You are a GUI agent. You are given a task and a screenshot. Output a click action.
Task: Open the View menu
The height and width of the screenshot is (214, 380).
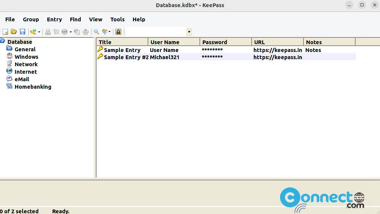click(x=95, y=19)
